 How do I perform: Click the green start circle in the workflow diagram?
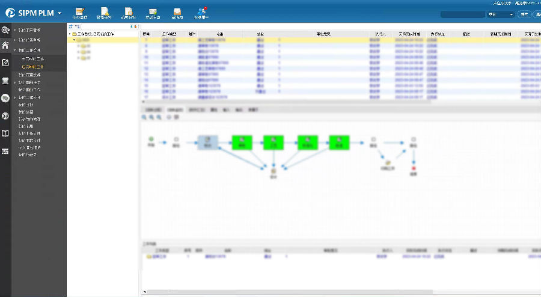point(151,139)
